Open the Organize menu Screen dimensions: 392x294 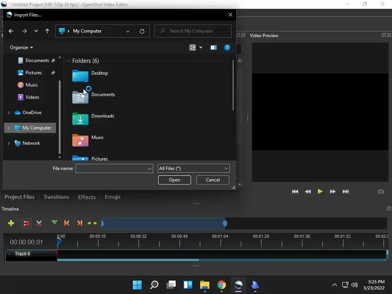pos(21,47)
